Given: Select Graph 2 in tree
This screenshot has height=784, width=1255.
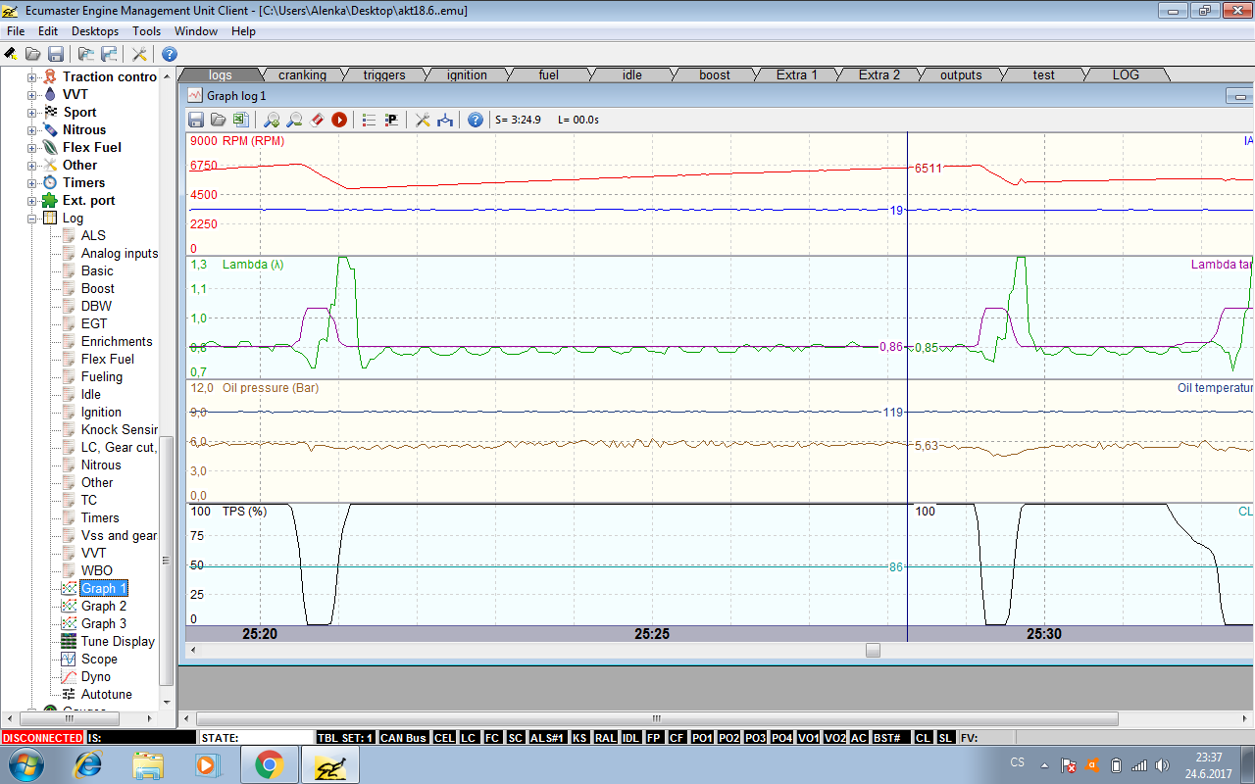Looking at the screenshot, I should [104, 606].
